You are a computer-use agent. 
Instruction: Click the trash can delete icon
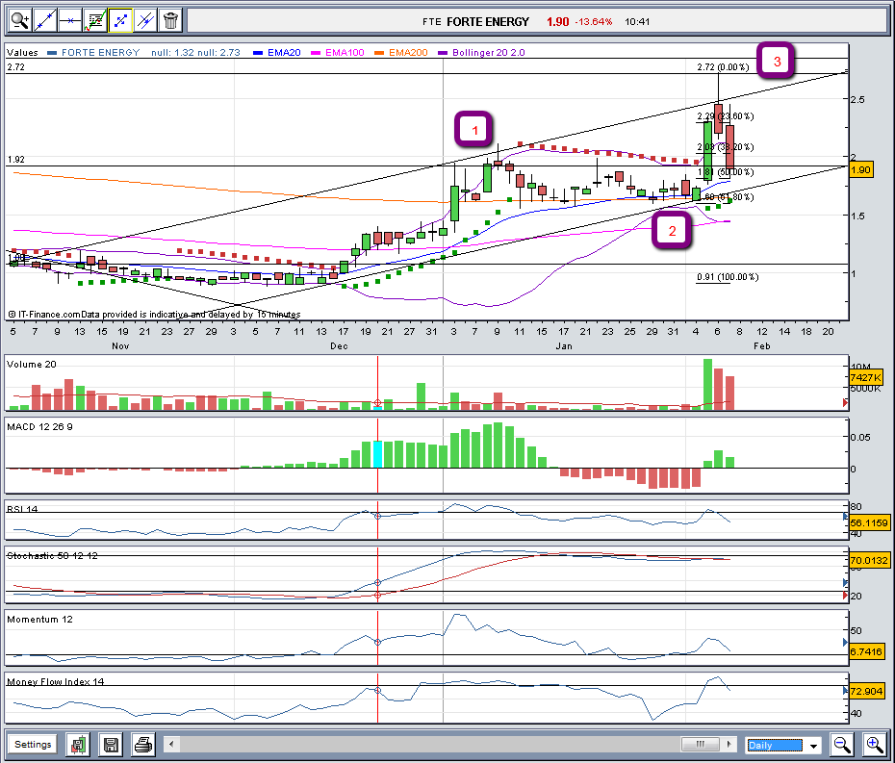(x=170, y=19)
